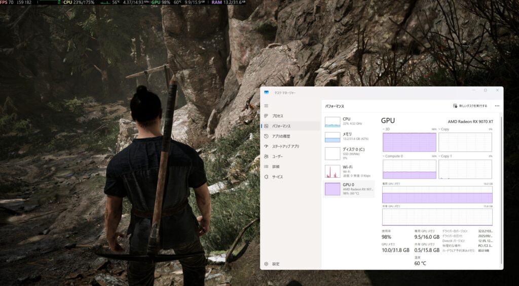The height and width of the screenshot is (286, 519).
Task: Click the スタートアップ アプリ icon
Action: [266, 146]
